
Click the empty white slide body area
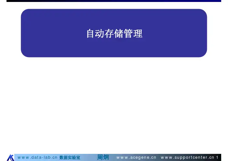click(114, 104)
